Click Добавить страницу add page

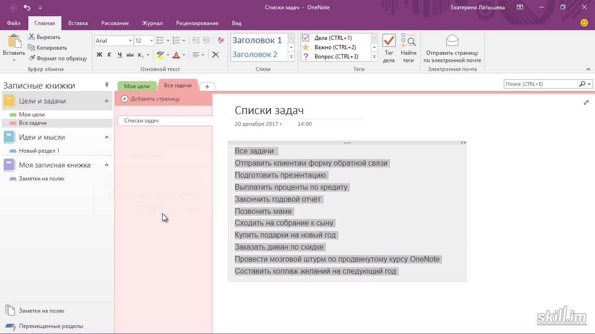click(151, 99)
